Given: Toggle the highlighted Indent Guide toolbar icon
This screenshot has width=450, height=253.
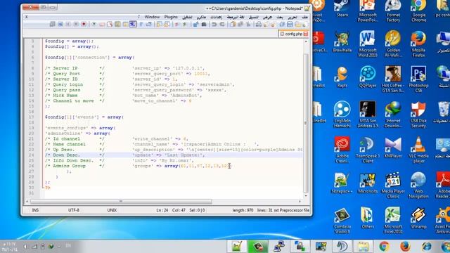Looking at the screenshot, I should tap(133, 25).
